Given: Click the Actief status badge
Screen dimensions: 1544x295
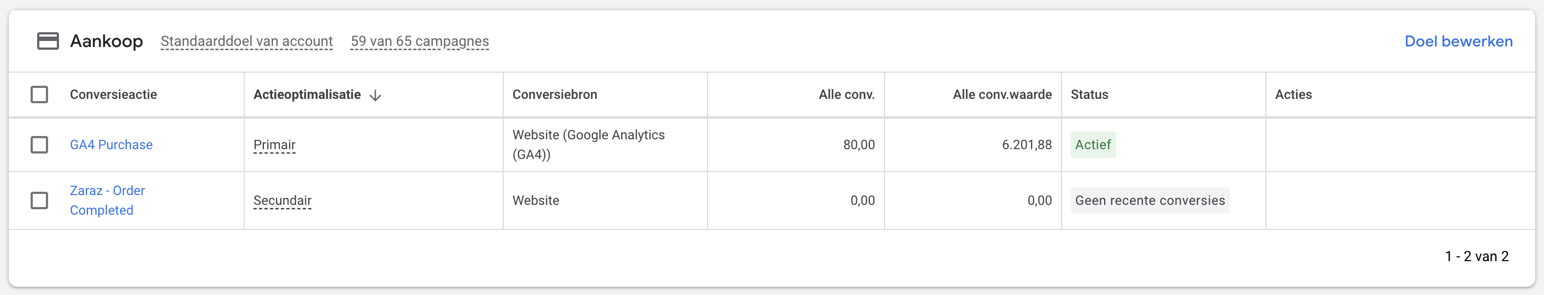Looking at the screenshot, I should pyautogui.click(x=1093, y=145).
